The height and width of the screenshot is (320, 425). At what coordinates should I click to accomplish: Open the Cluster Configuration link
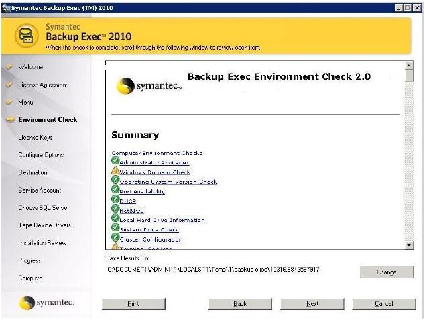coord(151,239)
